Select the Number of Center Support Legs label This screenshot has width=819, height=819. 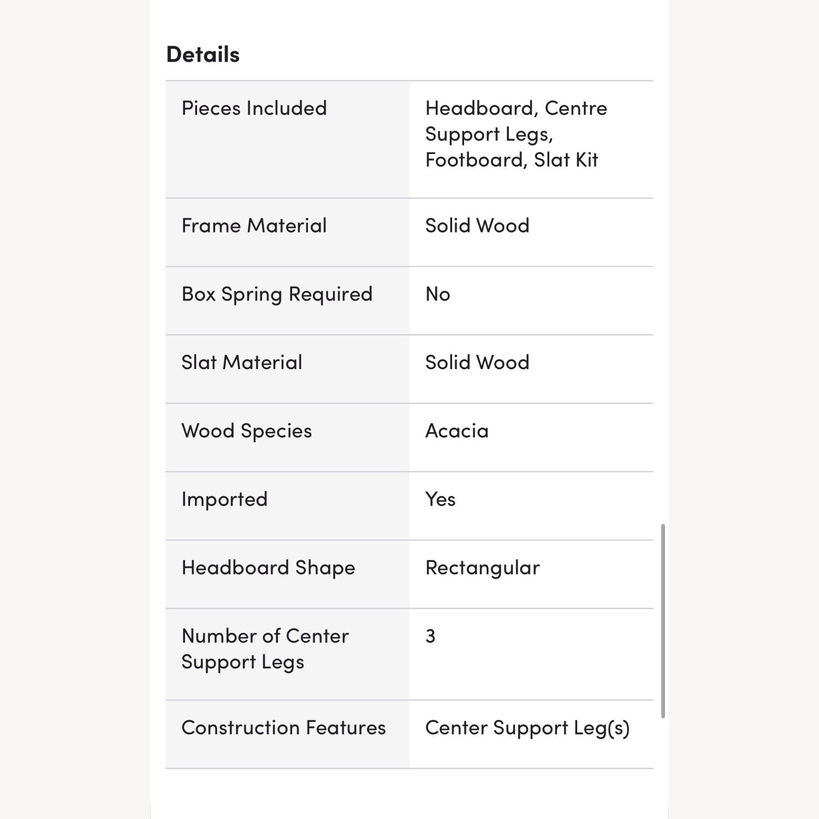pyautogui.click(x=265, y=649)
